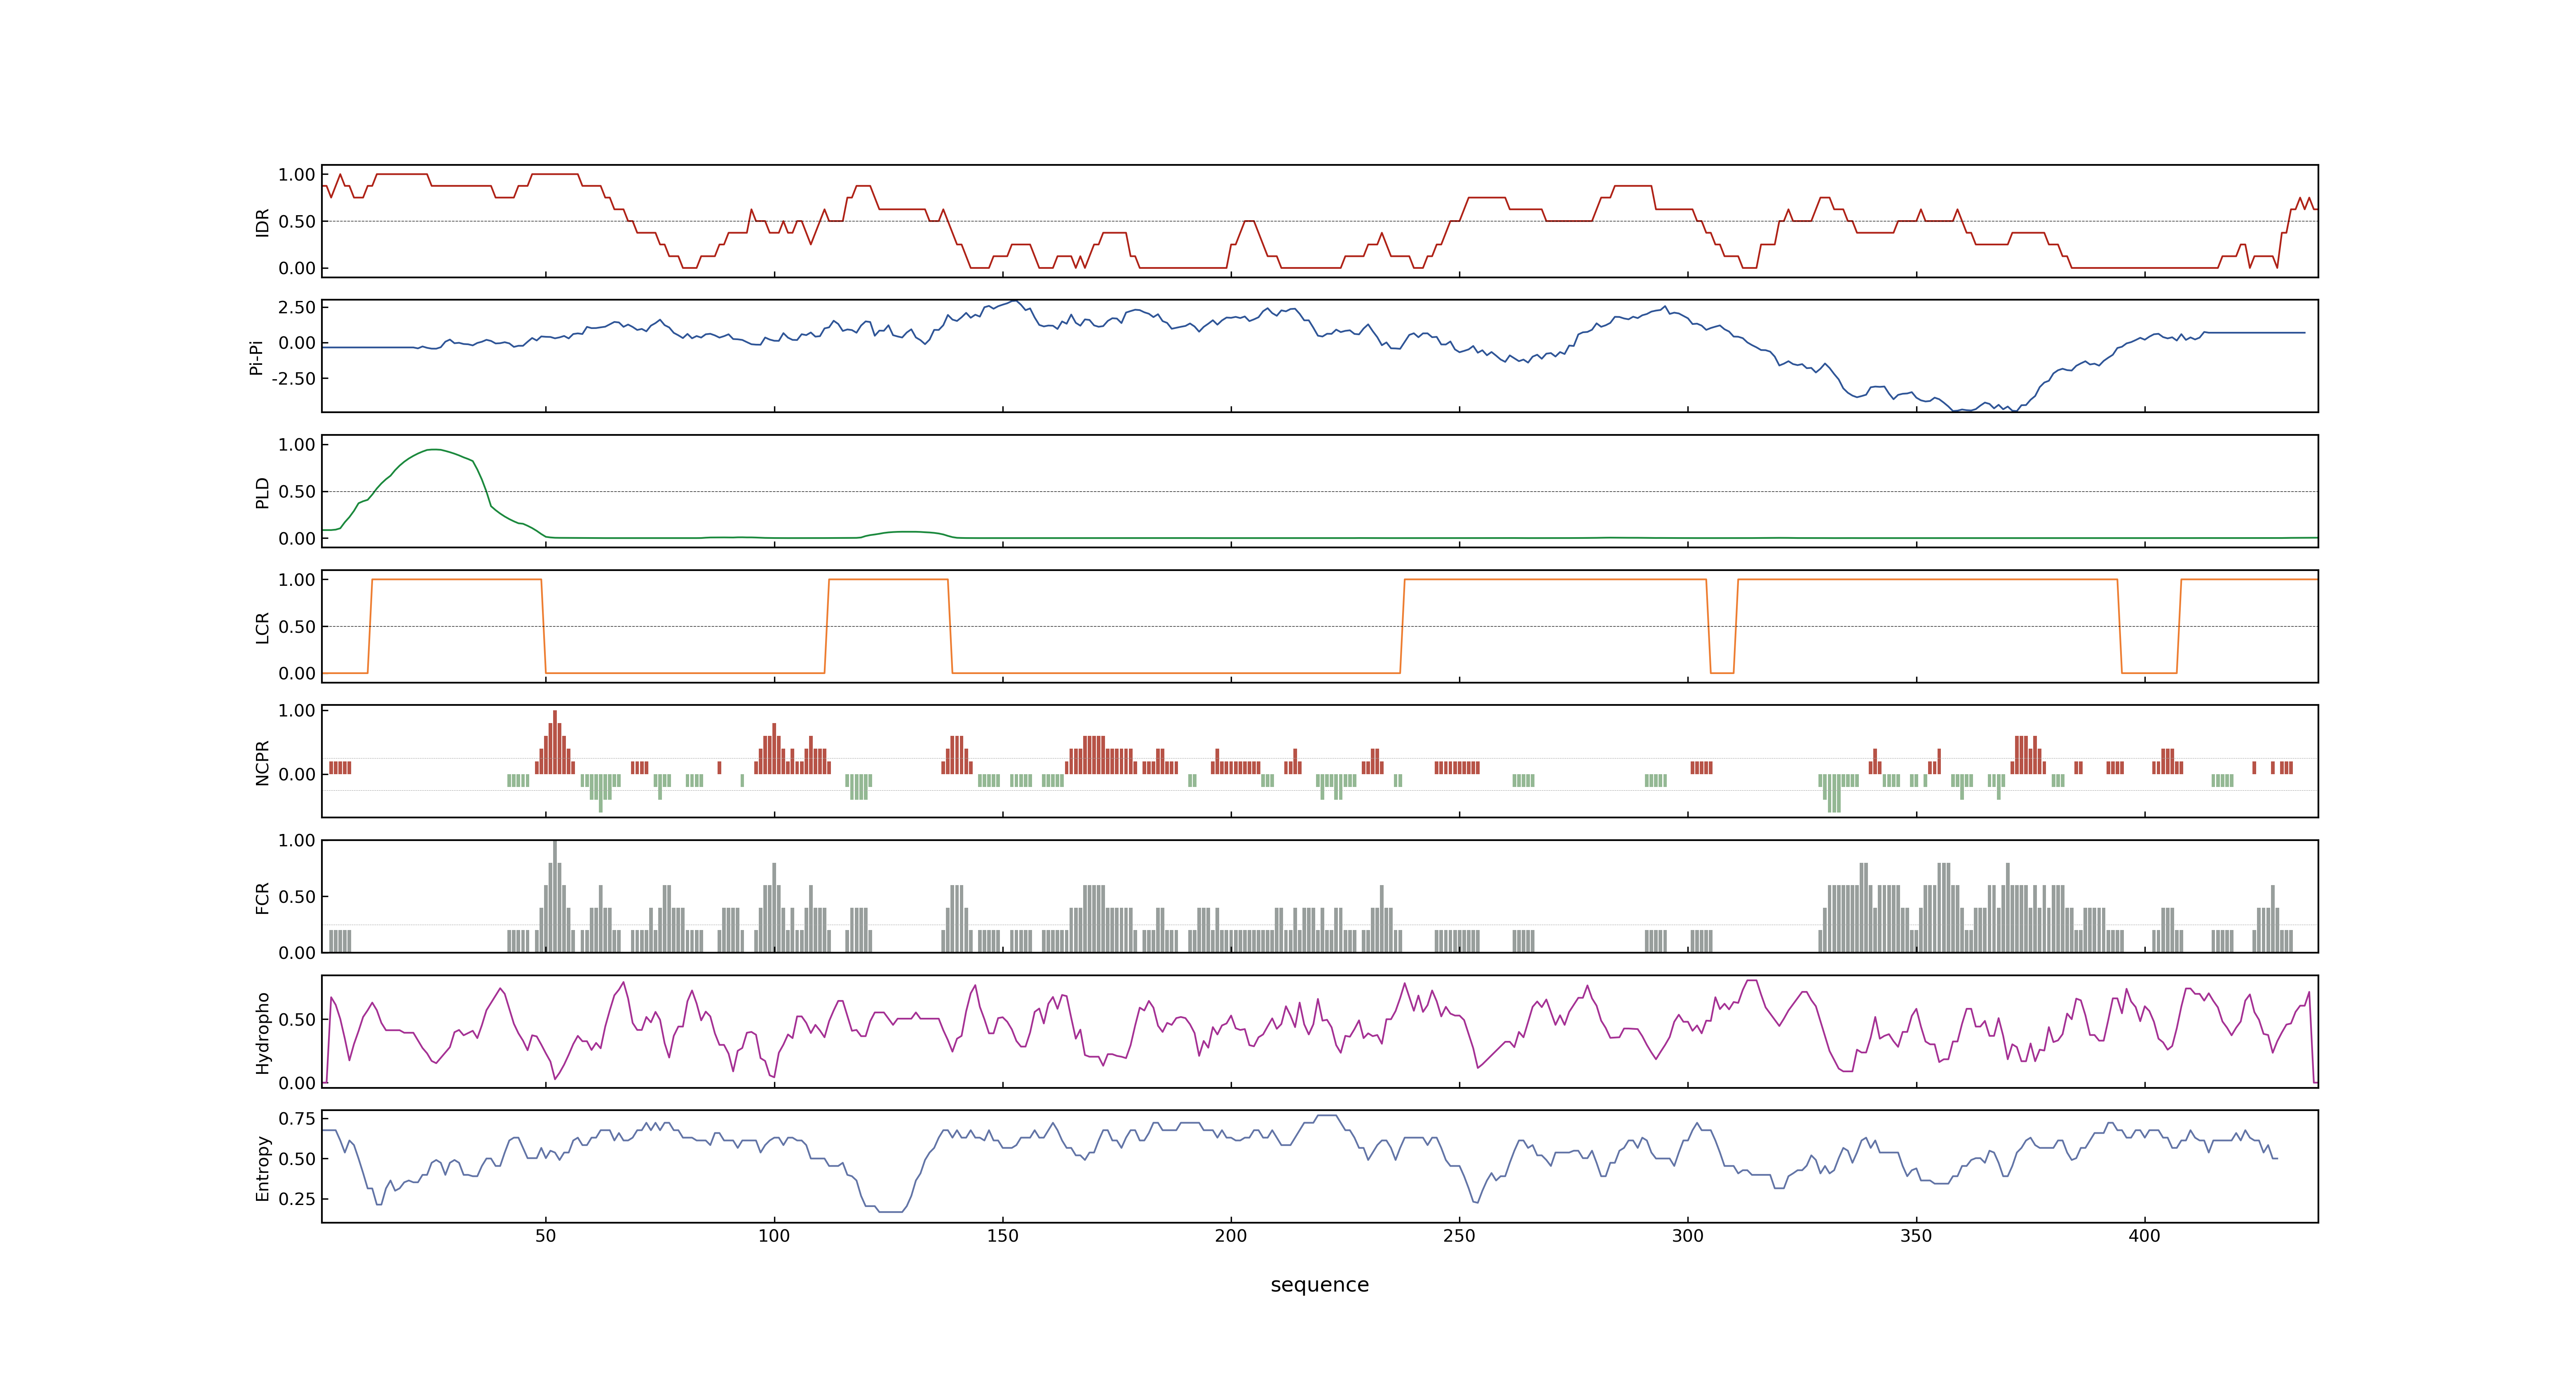The width and height of the screenshot is (2576, 1374).
Task: Click the x-axis tick label 250
Action: coord(1459,1236)
